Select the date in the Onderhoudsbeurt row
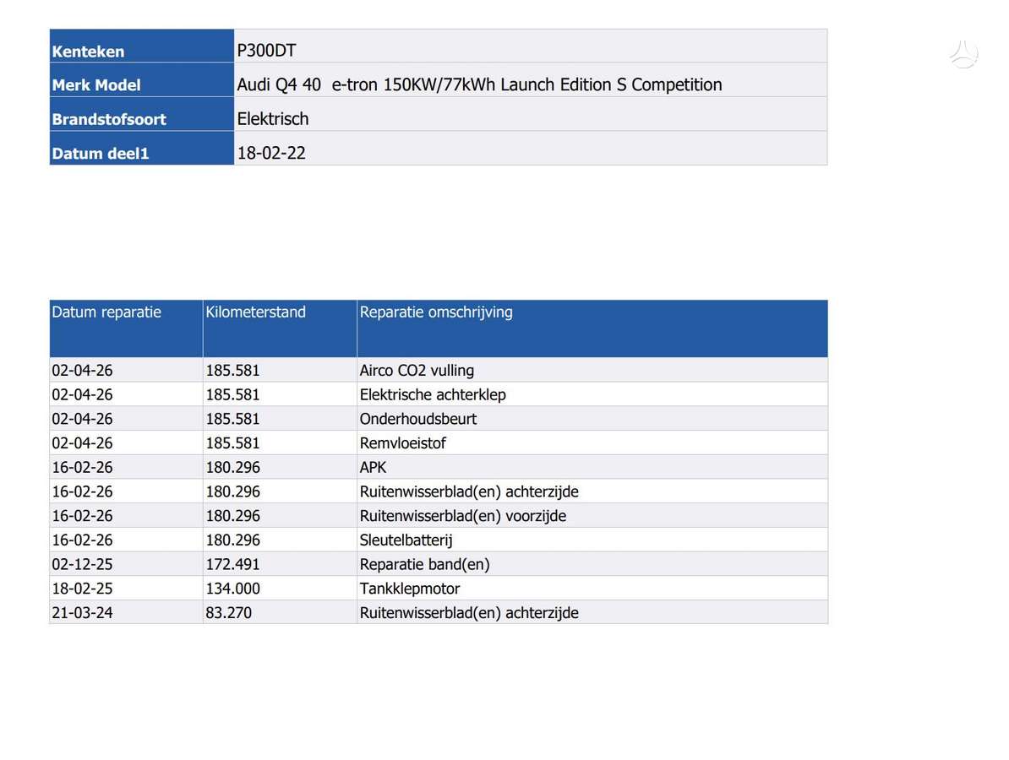Viewport: 1009px width, 760px height. 82,419
